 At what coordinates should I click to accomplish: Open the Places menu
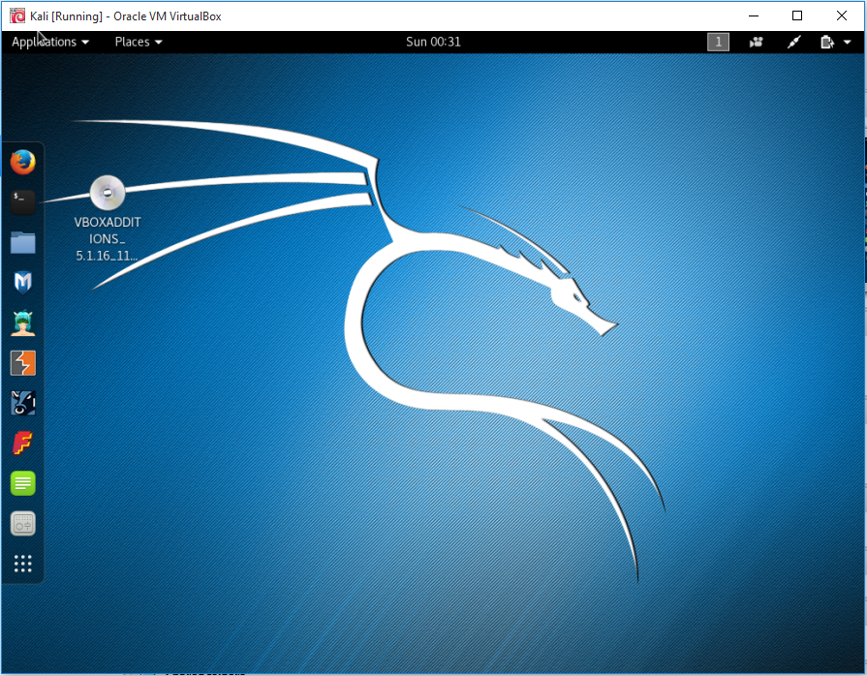[139, 42]
